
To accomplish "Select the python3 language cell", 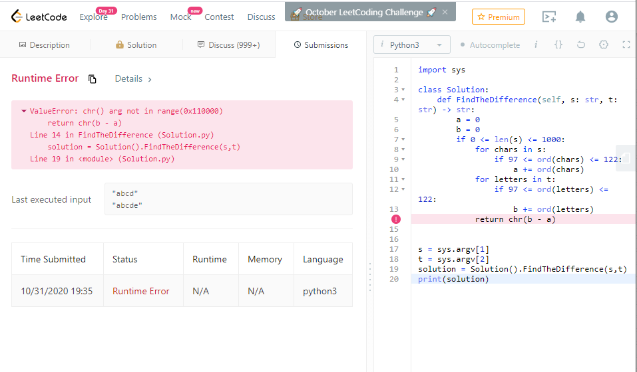I will click(x=319, y=291).
